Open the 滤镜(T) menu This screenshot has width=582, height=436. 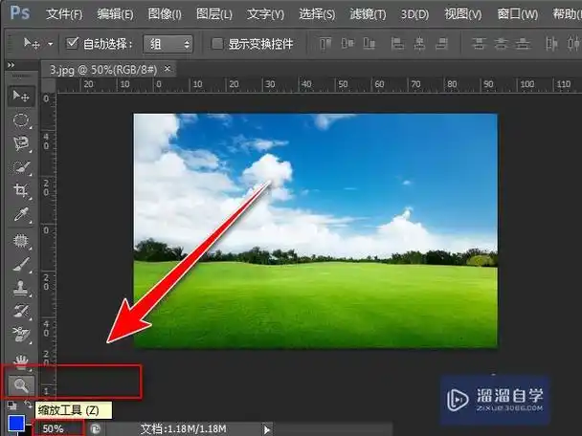tap(368, 14)
